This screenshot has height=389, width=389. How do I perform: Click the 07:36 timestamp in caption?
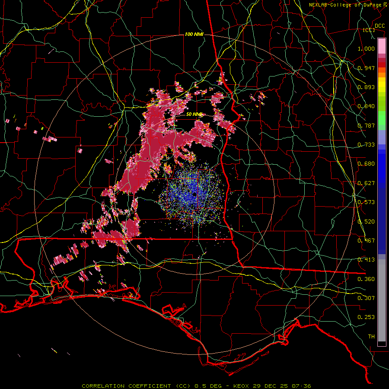pyautogui.click(x=302, y=386)
